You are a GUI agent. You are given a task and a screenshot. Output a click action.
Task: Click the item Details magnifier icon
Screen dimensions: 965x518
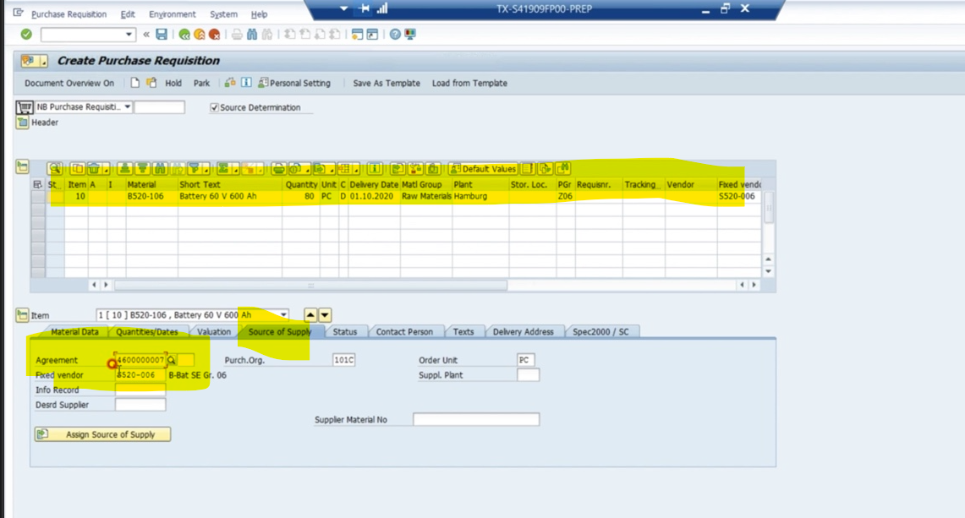(x=55, y=168)
